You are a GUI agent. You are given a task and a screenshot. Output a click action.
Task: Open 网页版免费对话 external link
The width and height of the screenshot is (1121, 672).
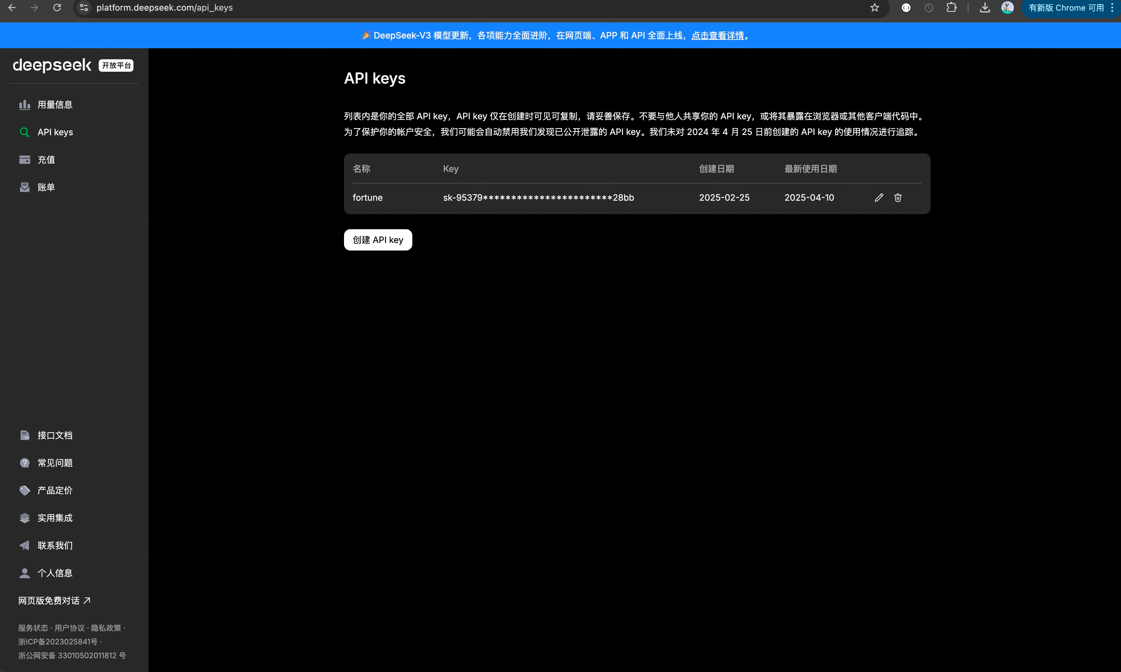[54, 601]
